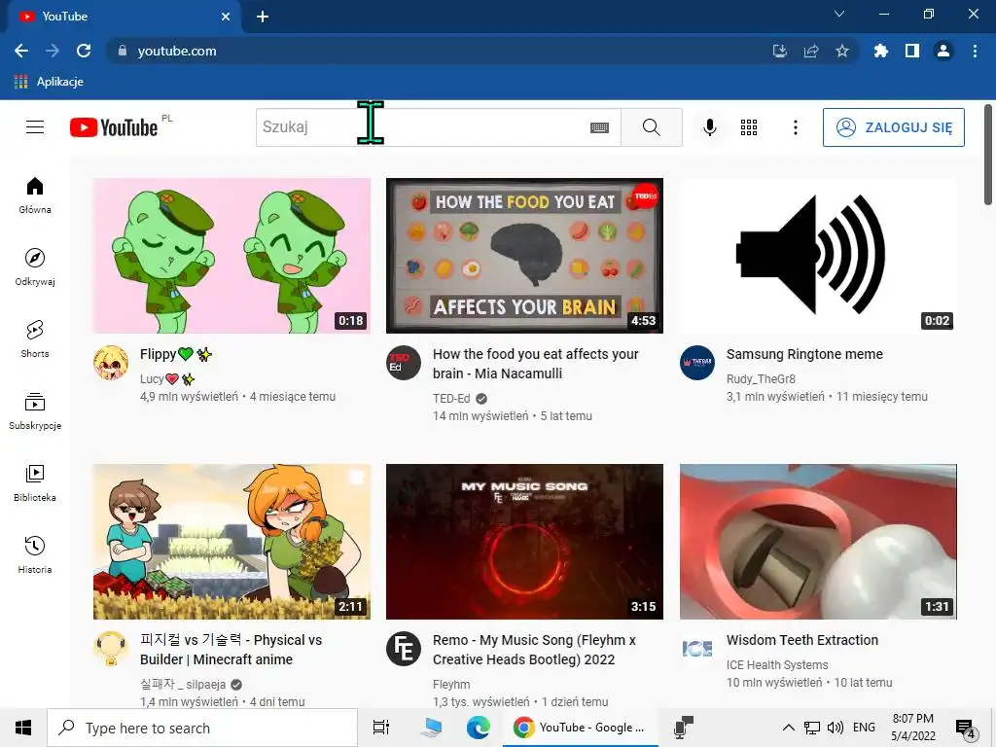Bookmark this page with star icon
Screen dimensions: 996x747
tap(842, 51)
